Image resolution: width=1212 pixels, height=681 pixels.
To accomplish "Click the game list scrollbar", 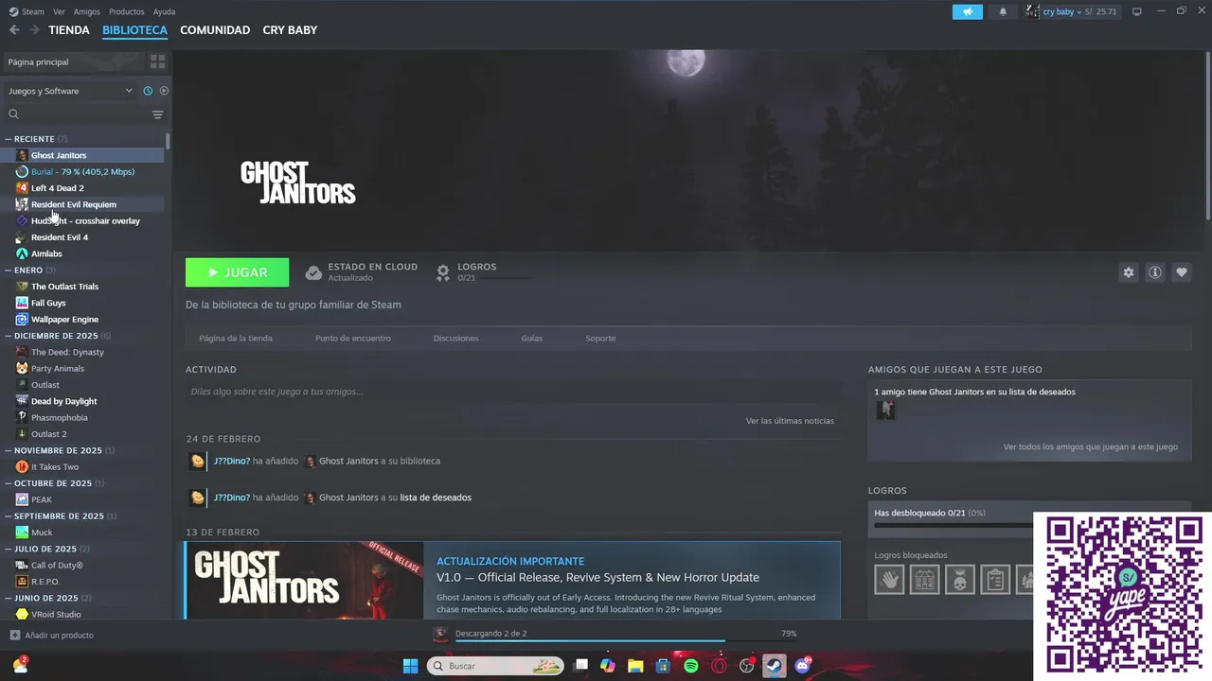I will [168, 141].
